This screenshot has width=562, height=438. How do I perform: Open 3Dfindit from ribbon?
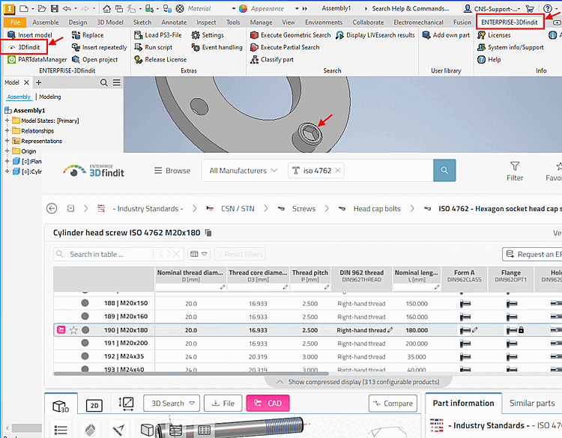pos(24,47)
